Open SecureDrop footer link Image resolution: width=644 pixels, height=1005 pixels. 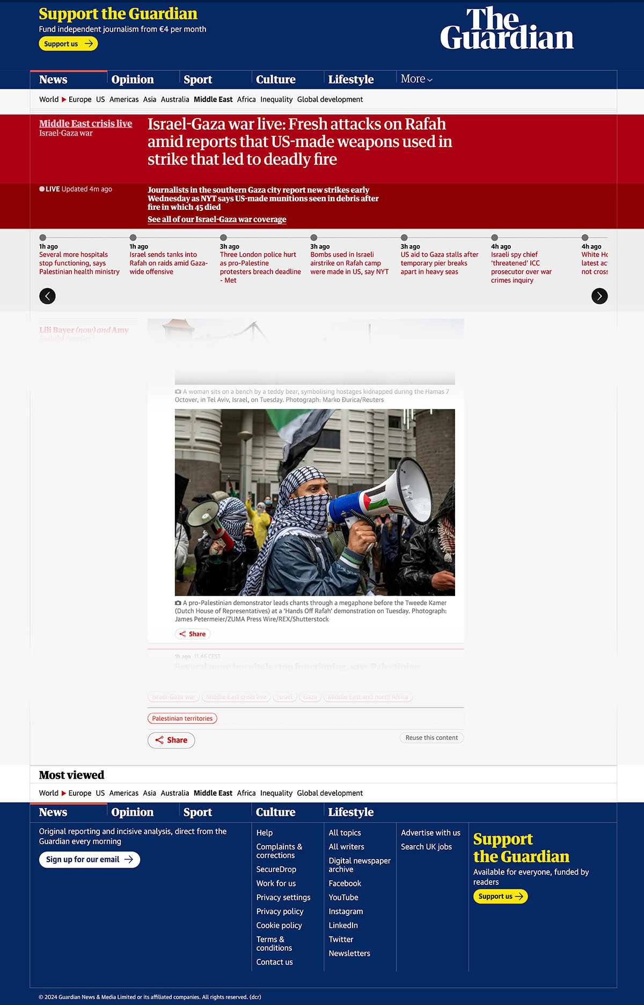[x=276, y=869]
